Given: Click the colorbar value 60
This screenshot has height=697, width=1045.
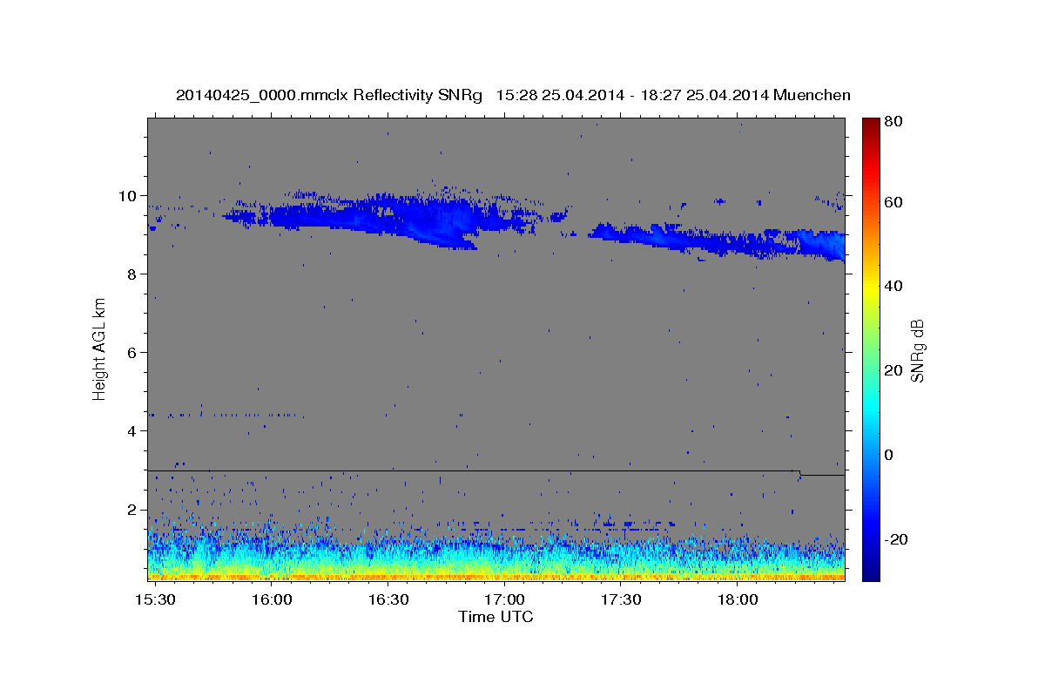Looking at the screenshot, I should tap(893, 202).
